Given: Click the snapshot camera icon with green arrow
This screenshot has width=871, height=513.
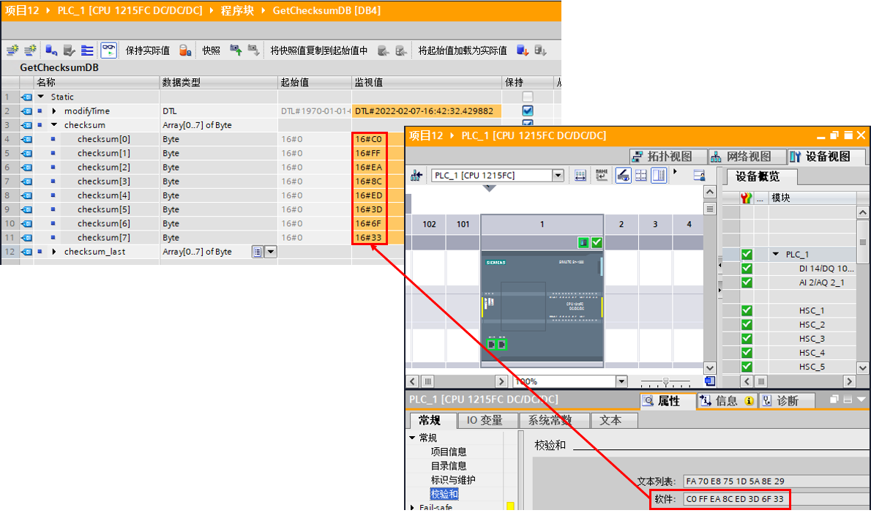Looking at the screenshot, I should 236,50.
